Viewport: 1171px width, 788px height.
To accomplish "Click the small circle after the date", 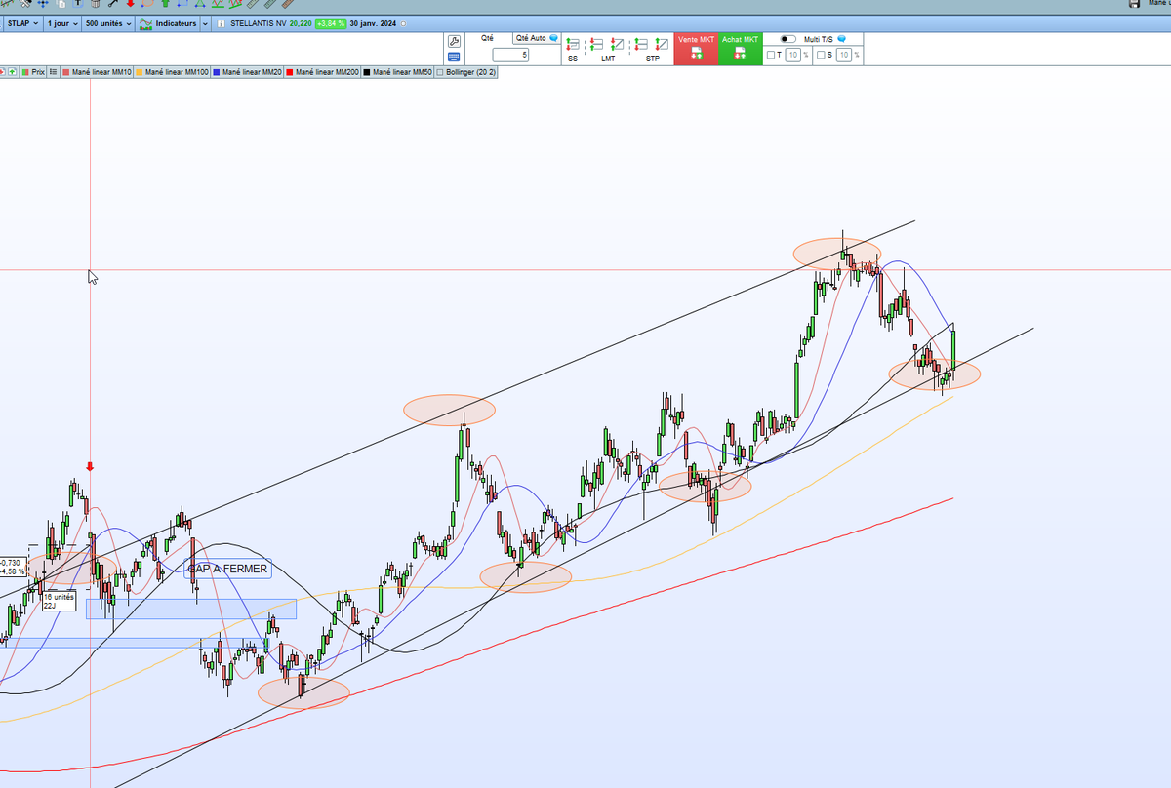I will pos(403,23).
